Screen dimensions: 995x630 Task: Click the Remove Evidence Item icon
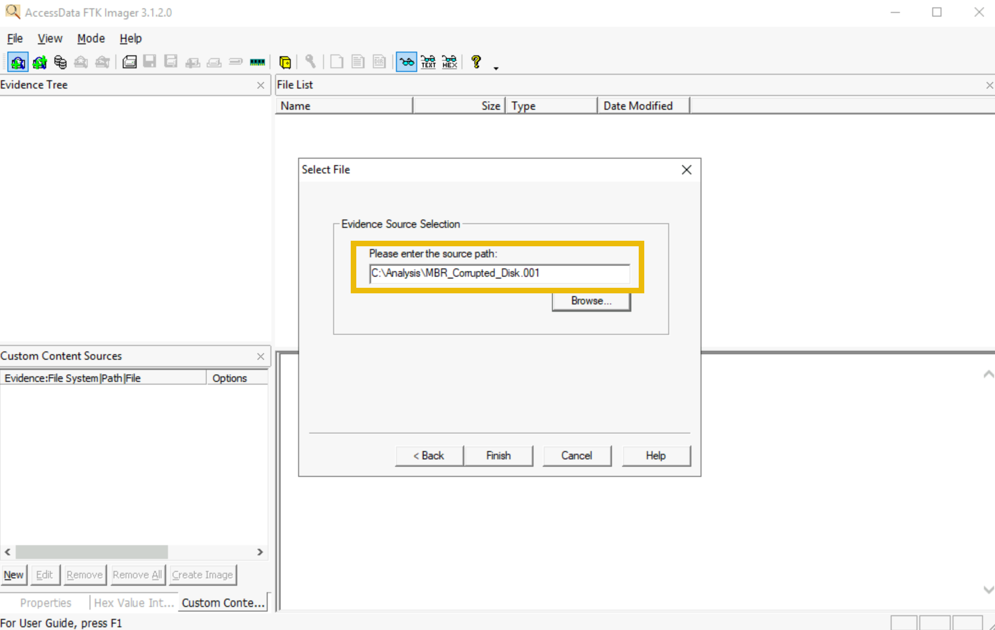[81, 62]
